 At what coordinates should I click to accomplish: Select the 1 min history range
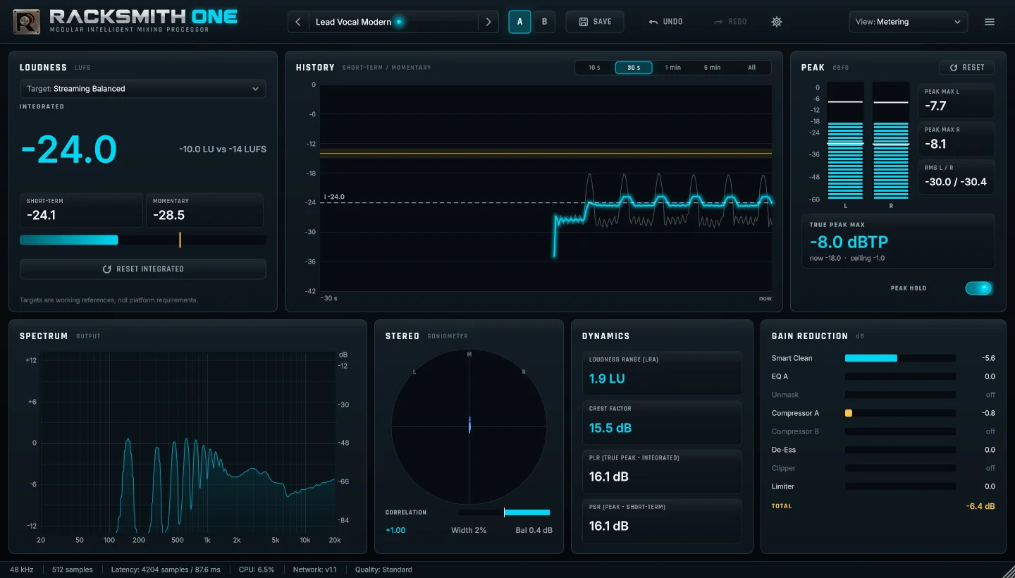(673, 68)
